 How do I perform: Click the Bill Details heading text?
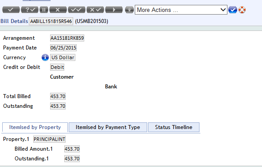coord(14,21)
